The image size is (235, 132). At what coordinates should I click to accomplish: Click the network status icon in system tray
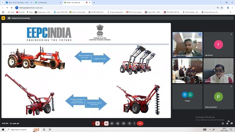click(x=214, y=130)
